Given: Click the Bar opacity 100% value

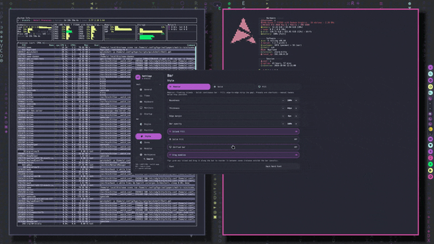Looking at the screenshot, I should (x=290, y=123).
